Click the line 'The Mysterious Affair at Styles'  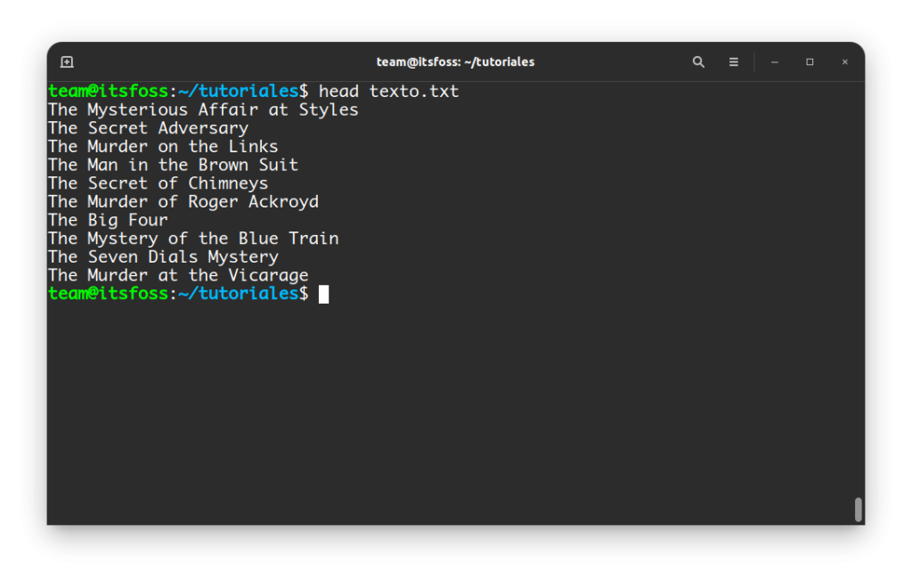coord(203,110)
